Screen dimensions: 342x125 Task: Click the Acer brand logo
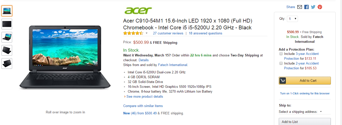click(x=138, y=11)
